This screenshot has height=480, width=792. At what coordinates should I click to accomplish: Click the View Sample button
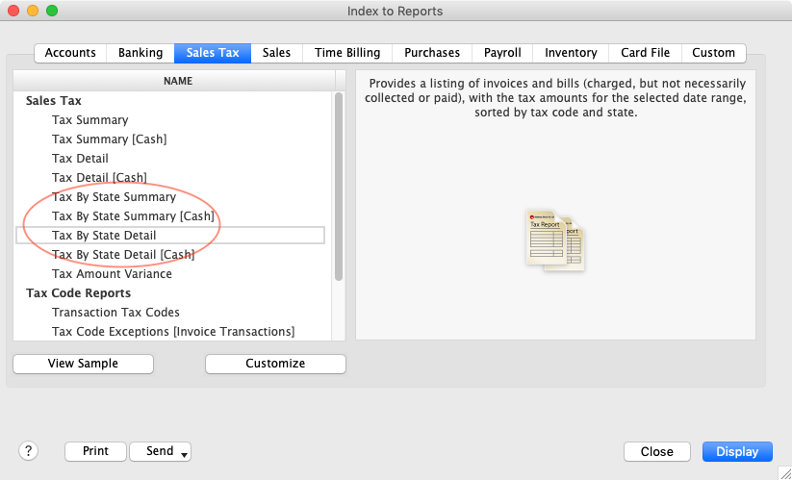pyautogui.click(x=83, y=364)
